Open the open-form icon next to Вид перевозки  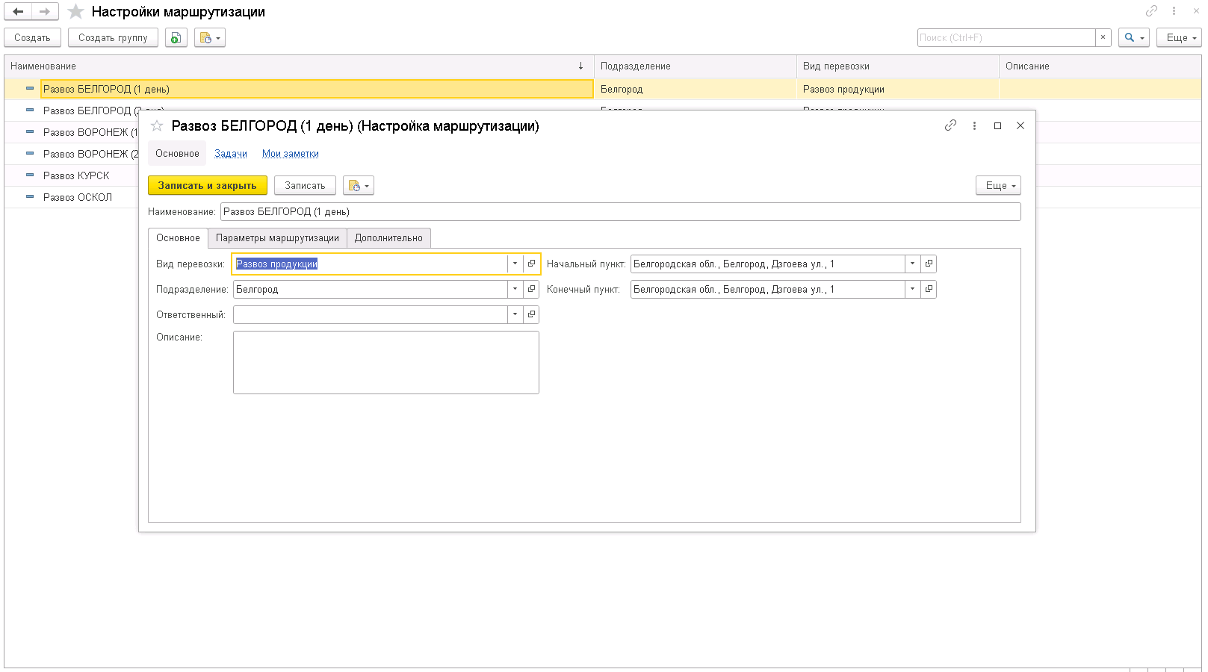pyautogui.click(x=531, y=264)
